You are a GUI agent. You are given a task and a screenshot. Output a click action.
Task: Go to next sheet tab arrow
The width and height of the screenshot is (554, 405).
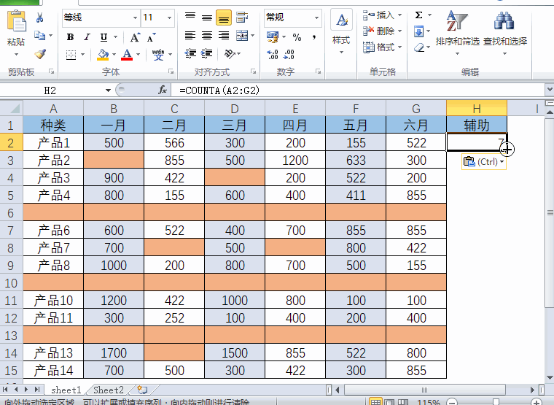26,390
